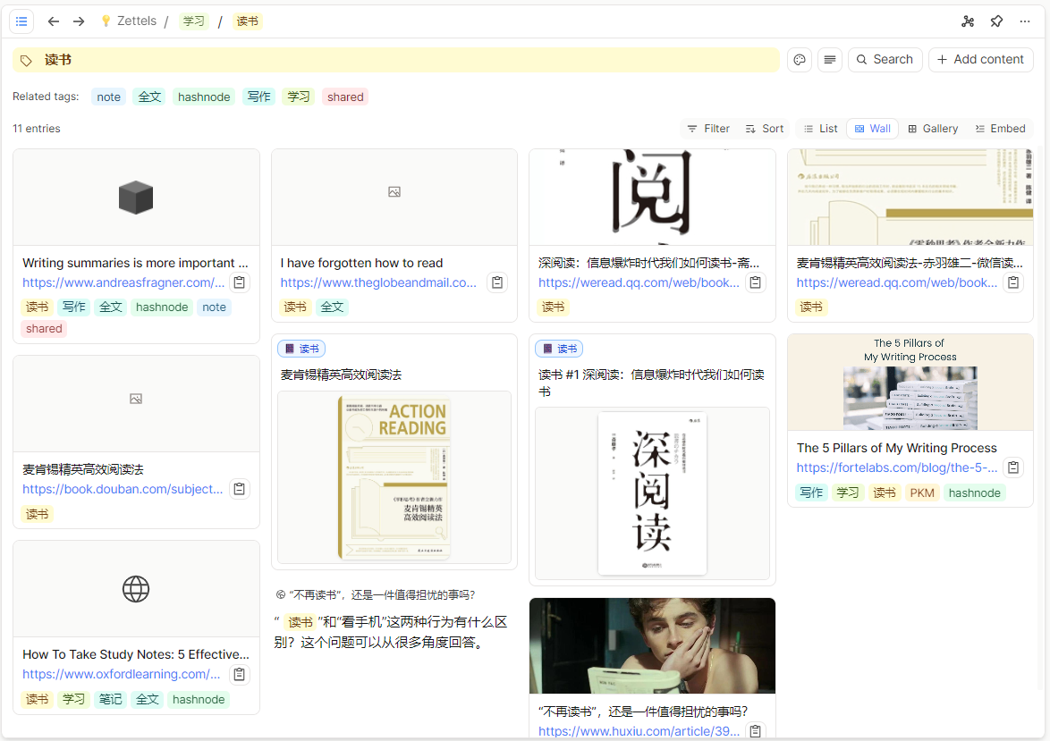Switch to Embed view
Viewport: 1050px width, 741px height.
1000,129
